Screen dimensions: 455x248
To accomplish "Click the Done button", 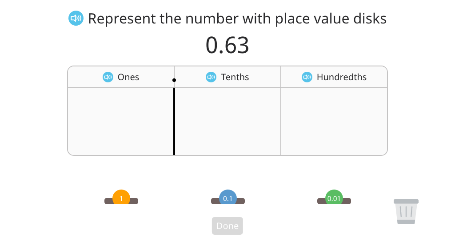I will click(227, 226).
